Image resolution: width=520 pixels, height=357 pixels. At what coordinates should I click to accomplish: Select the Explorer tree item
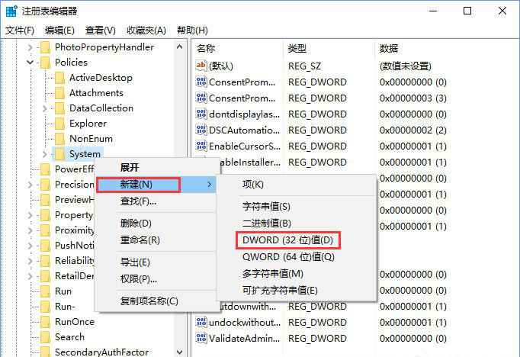point(88,124)
